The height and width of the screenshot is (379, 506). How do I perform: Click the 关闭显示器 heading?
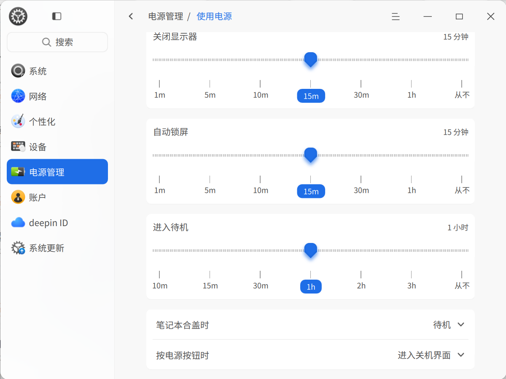[175, 37]
